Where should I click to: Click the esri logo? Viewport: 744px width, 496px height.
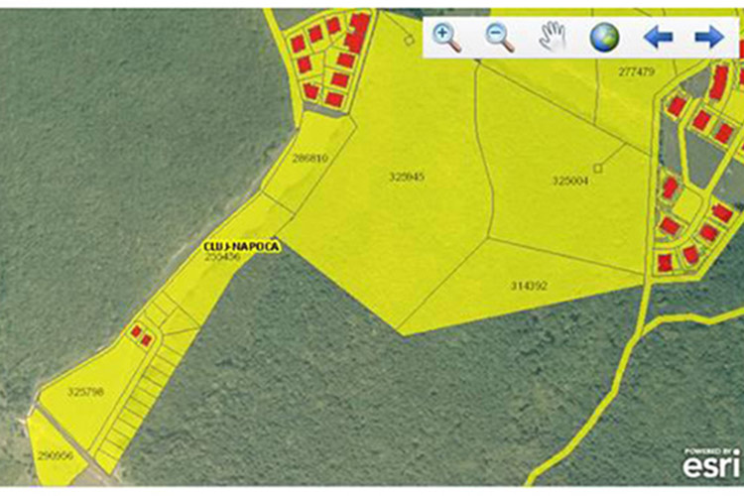coord(711,466)
